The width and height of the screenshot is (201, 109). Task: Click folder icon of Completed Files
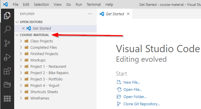click(x=26, y=47)
